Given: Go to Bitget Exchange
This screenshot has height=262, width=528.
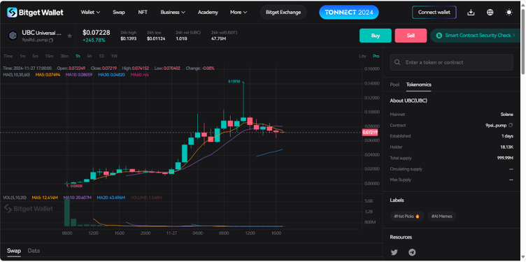Looking at the screenshot, I should (283, 13).
